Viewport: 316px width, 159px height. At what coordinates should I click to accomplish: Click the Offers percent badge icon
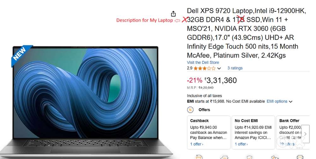pyautogui.click(x=190, y=110)
